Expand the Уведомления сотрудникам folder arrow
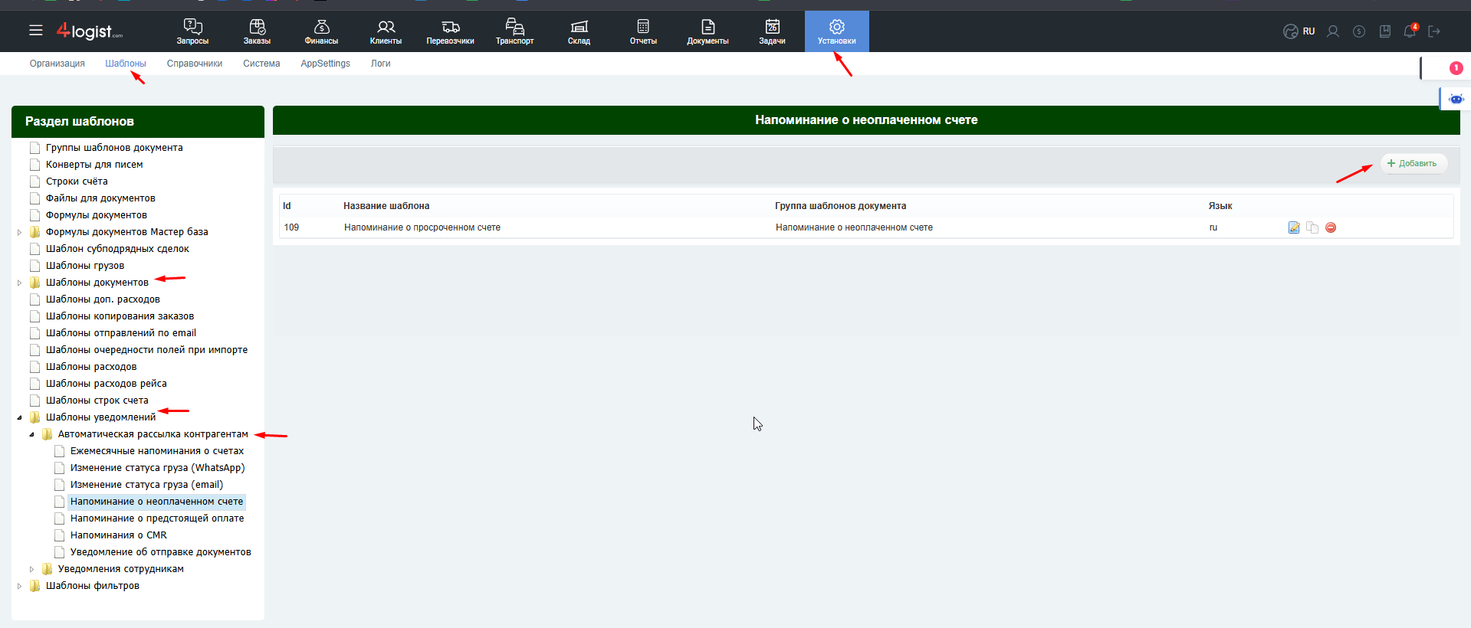1471x628 pixels. [x=32, y=569]
